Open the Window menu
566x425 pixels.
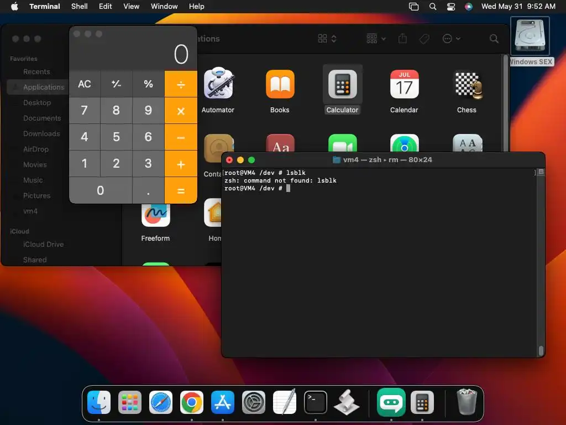coord(164,7)
